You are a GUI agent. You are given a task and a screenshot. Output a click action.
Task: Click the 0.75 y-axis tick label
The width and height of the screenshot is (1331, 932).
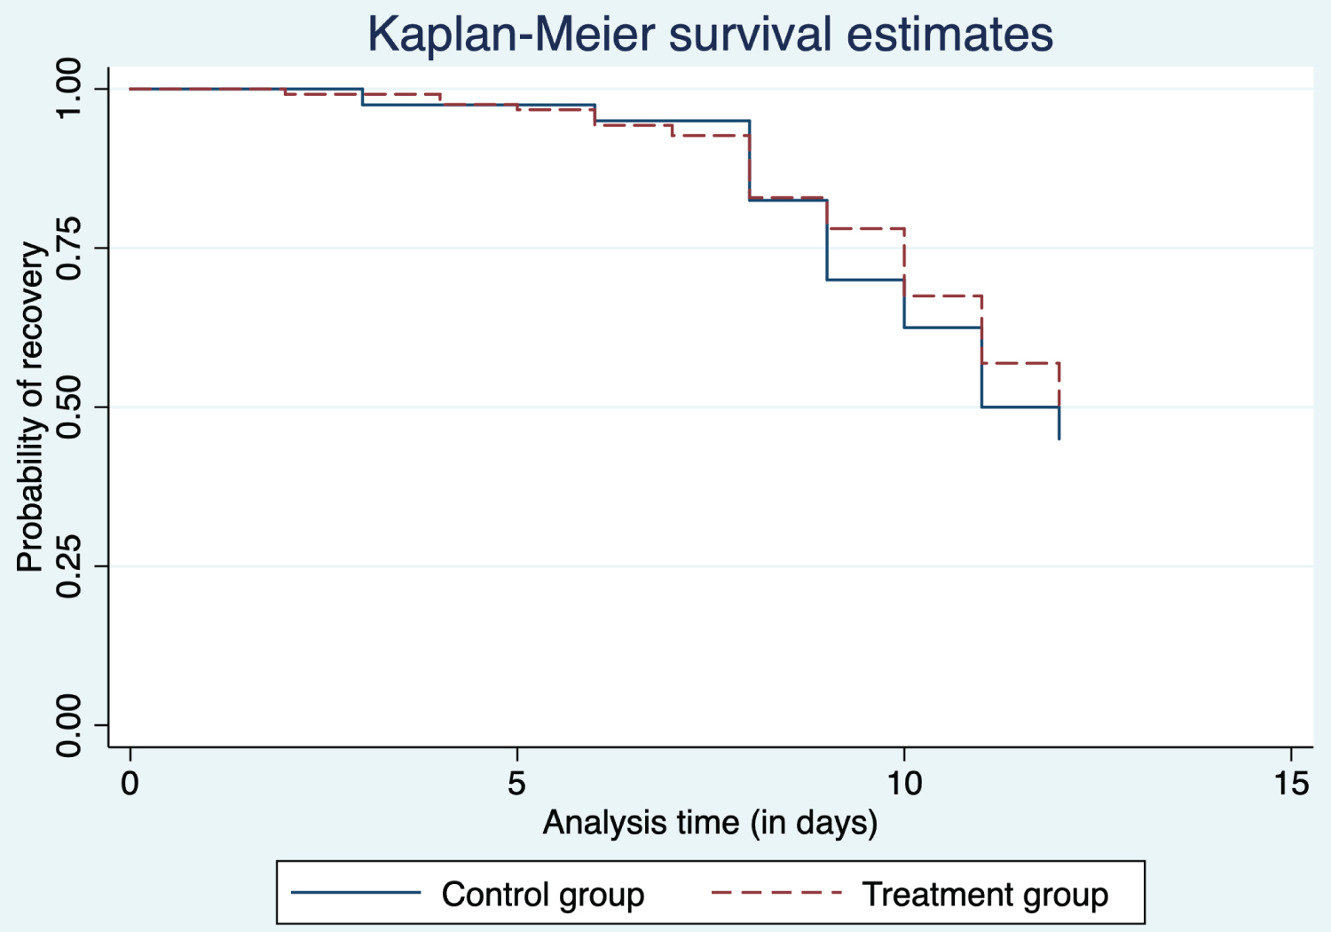pos(68,248)
